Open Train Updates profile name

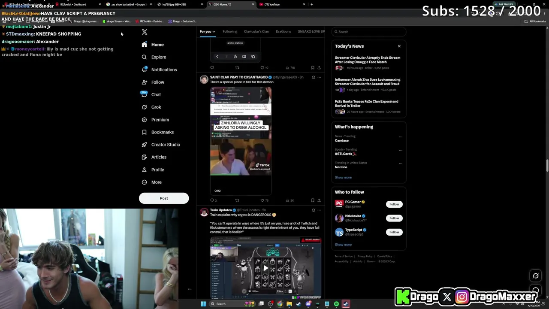[221, 210]
